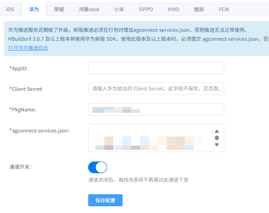
Task: Open the 荣耀 tab
Action: pos(59,9)
